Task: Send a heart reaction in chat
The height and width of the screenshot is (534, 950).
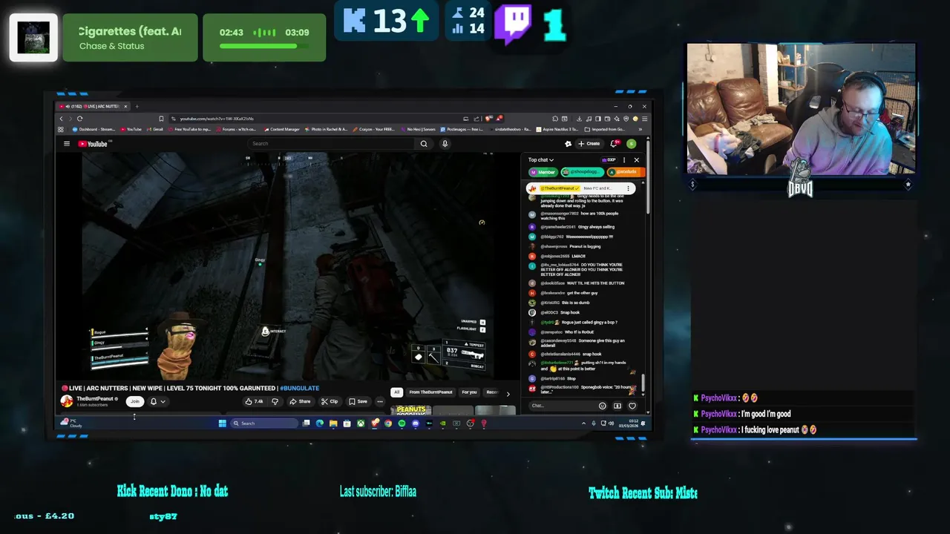Action: [x=632, y=406]
